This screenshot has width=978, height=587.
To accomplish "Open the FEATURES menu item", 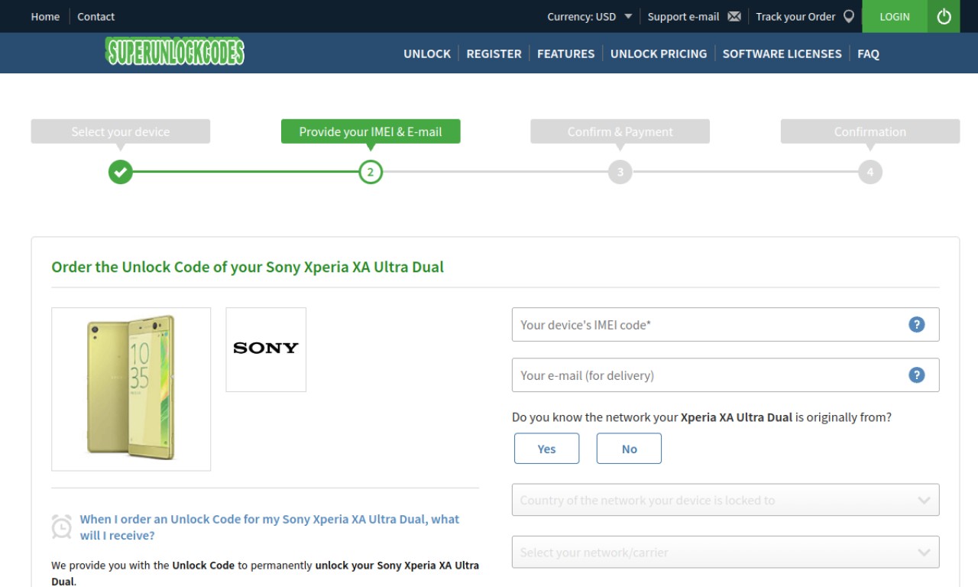I will (565, 54).
